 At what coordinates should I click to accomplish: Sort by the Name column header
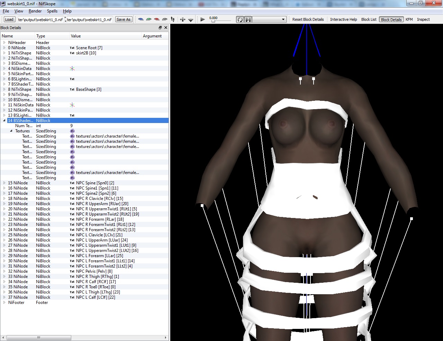pos(18,36)
